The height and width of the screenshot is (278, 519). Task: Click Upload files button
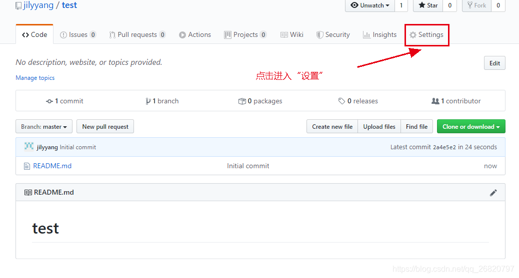coord(379,127)
